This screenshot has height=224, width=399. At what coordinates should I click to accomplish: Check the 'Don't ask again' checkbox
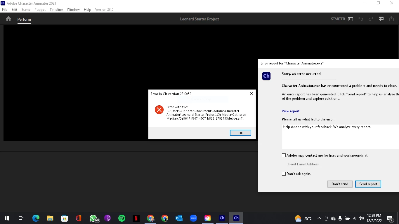click(x=284, y=174)
